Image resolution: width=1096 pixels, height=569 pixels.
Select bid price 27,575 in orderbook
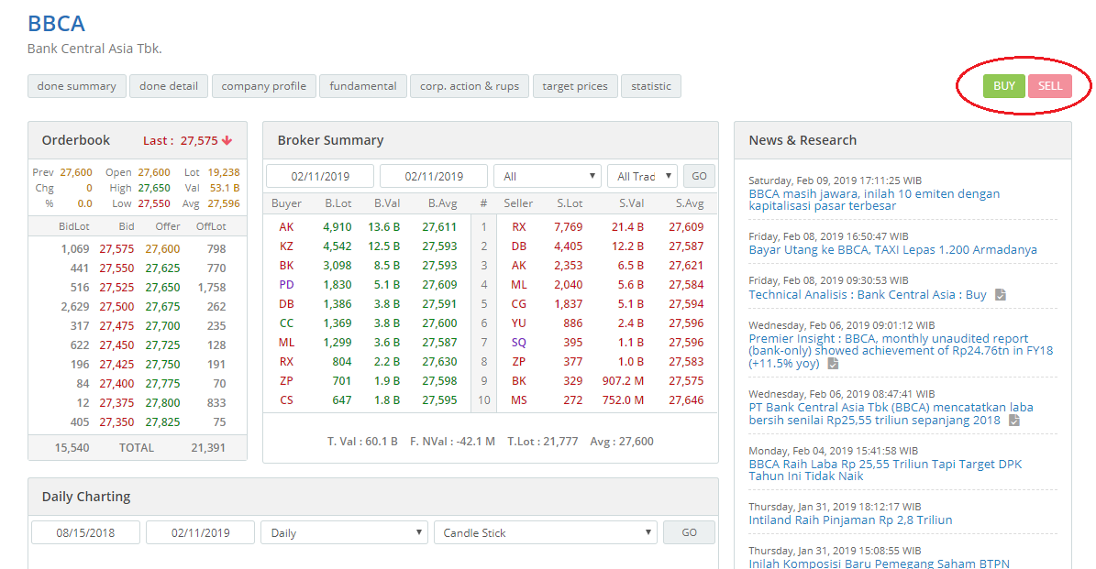click(x=116, y=248)
